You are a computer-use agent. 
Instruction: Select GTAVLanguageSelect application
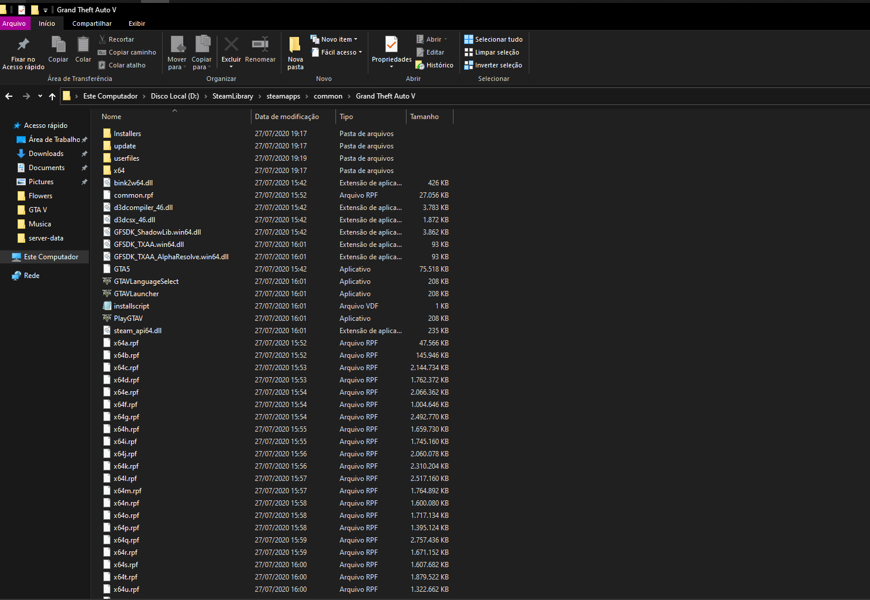tap(146, 282)
